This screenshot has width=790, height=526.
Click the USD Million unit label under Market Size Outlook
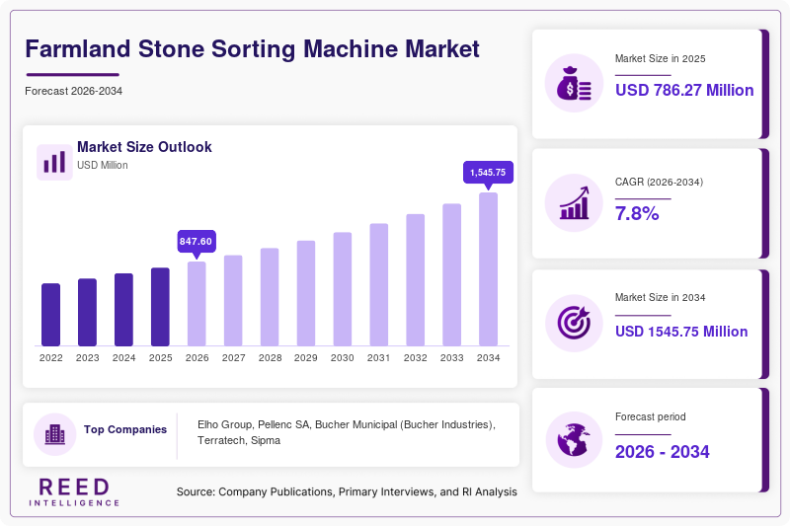(x=103, y=165)
